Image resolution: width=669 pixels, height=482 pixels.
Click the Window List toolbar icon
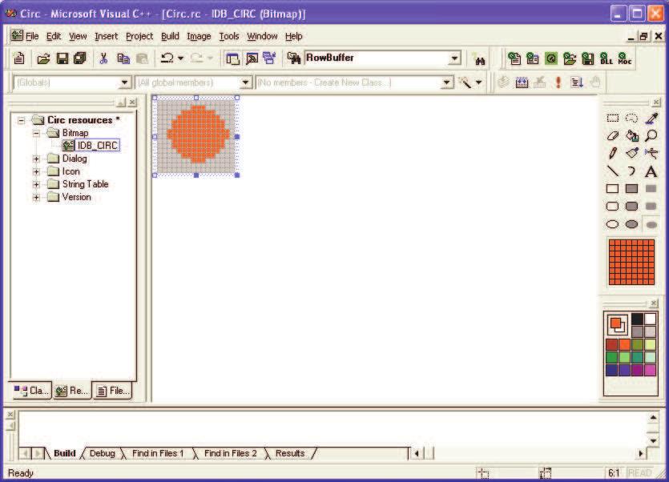[x=270, y=58]
